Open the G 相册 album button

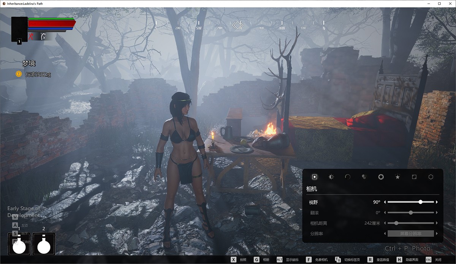coord(261,260)
